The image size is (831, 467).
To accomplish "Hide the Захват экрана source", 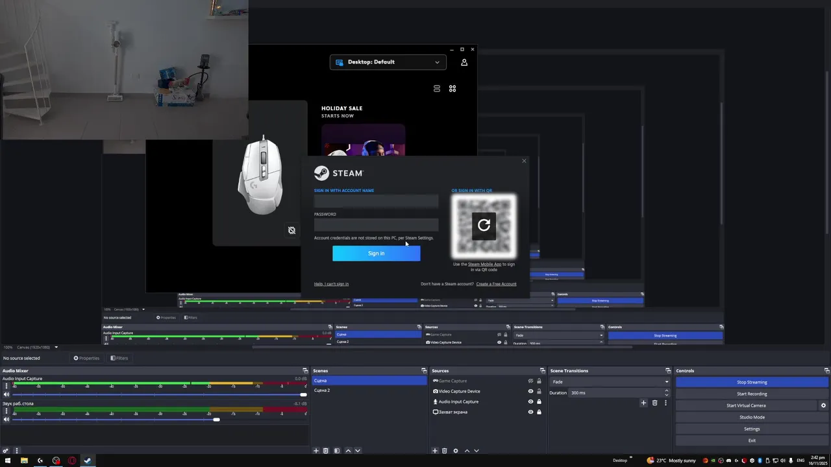I will coord(530,412).
